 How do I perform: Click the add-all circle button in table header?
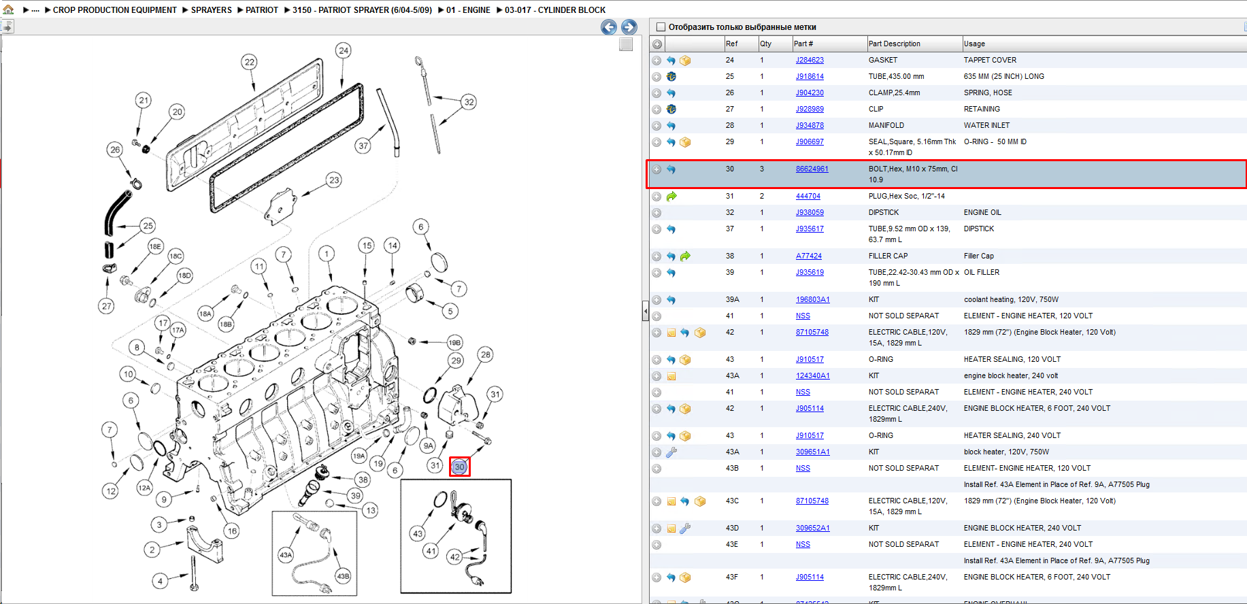(657, 44)
